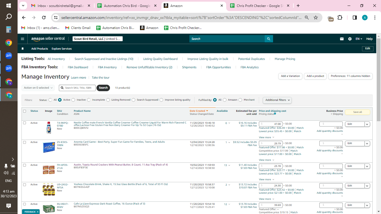The height and width of the screenshot is (214, 381).
Task: Open Windows search from the taskbar
Action: (9, 17)
